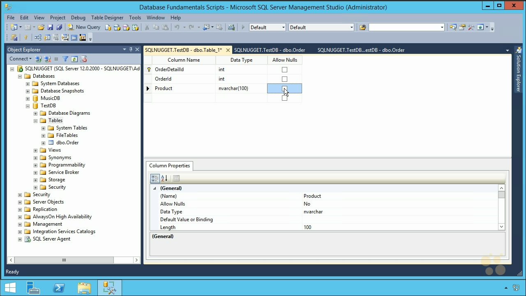Click the Manage Indexes and Keys icon
526x296 pixels.
[47, 38]
